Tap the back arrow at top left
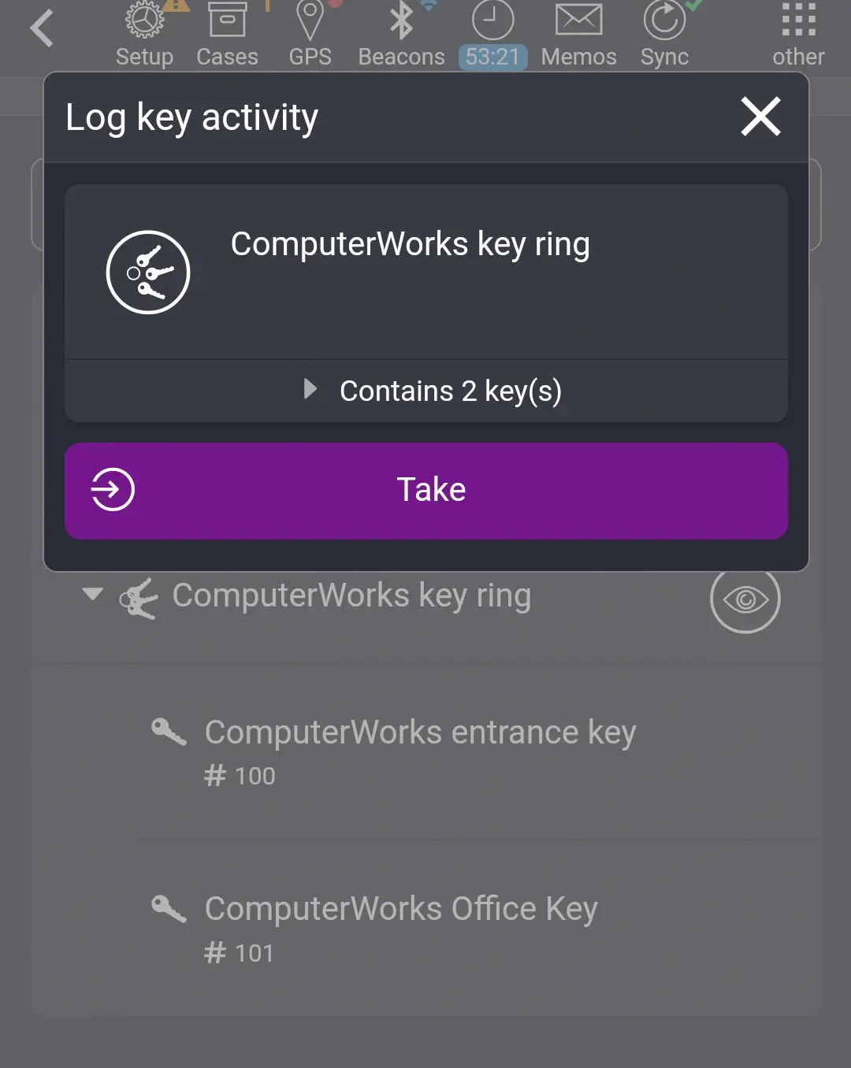 point(43,28)
